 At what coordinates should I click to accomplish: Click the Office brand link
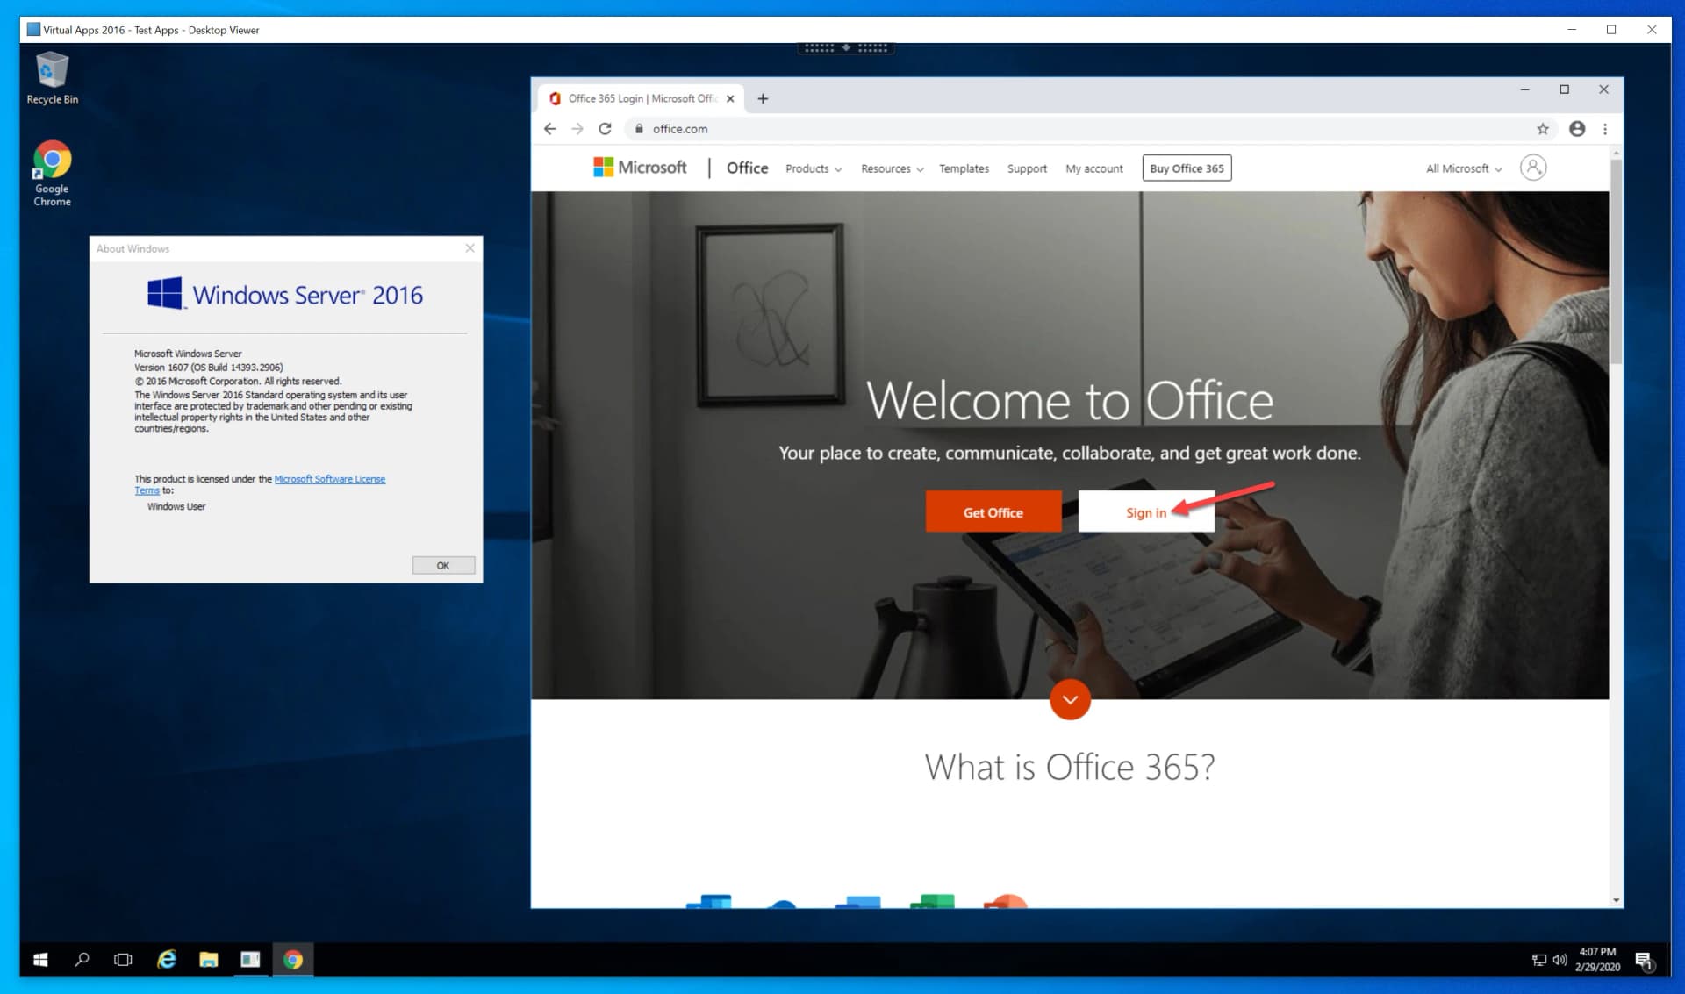[x=747, y=168]
